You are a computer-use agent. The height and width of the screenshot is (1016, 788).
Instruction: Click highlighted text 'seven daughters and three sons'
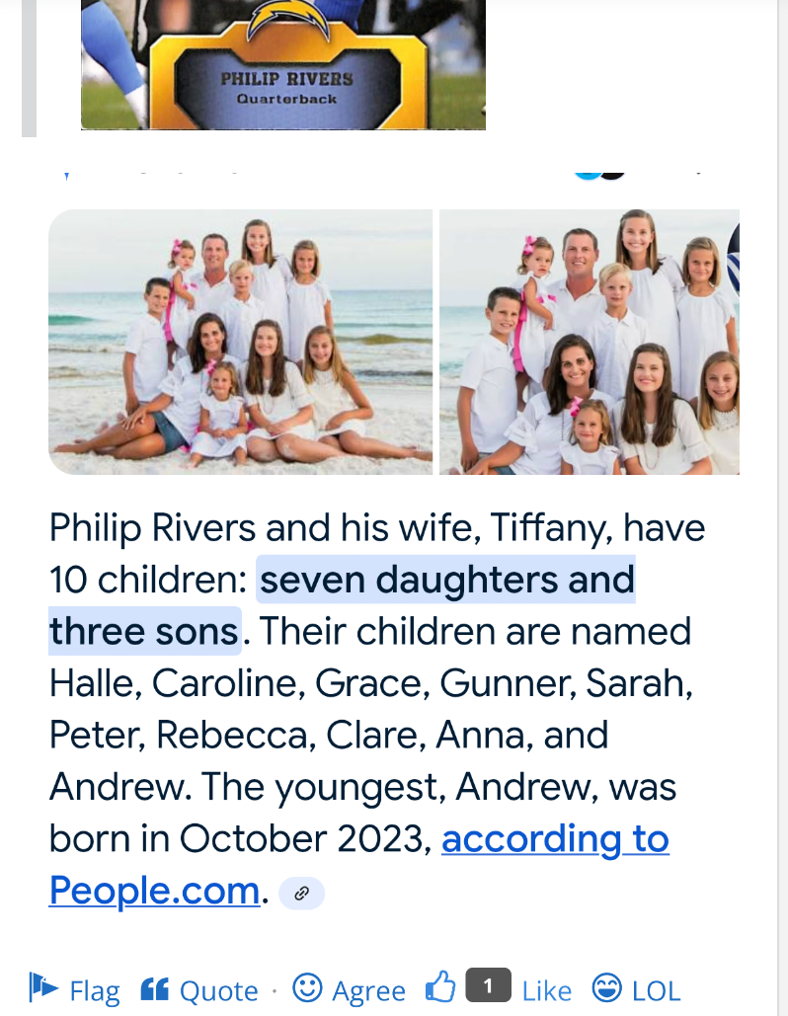point(342,605)
